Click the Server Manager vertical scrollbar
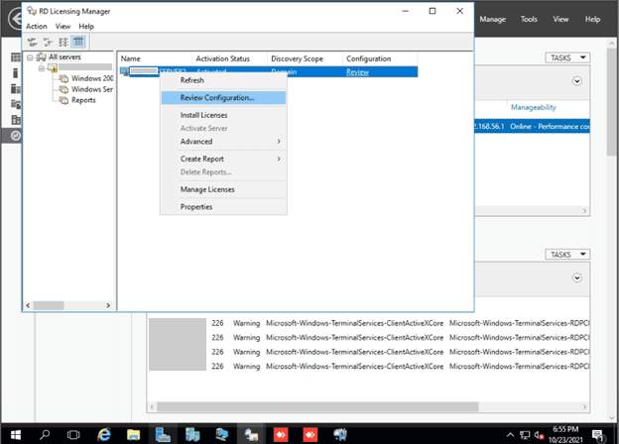Viewport: 619px width, 444px height. (x=611, y=101)
